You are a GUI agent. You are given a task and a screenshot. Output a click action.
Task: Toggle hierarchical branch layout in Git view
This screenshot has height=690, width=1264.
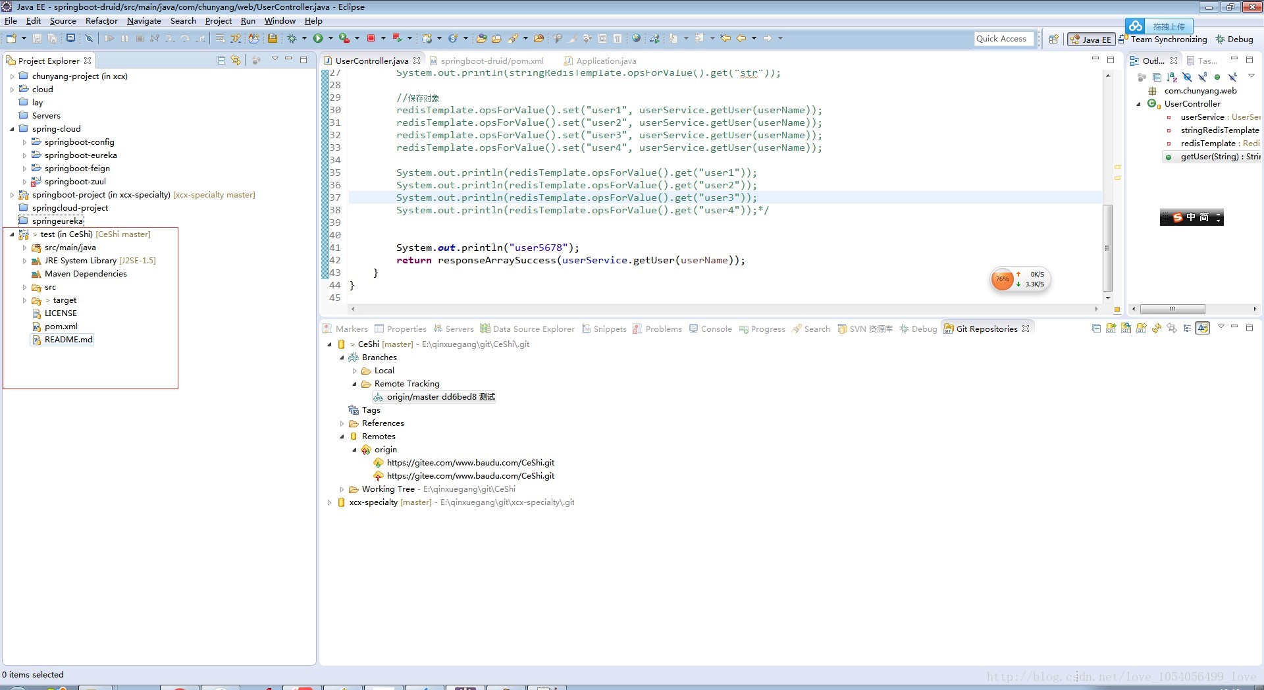point(1187,329)
